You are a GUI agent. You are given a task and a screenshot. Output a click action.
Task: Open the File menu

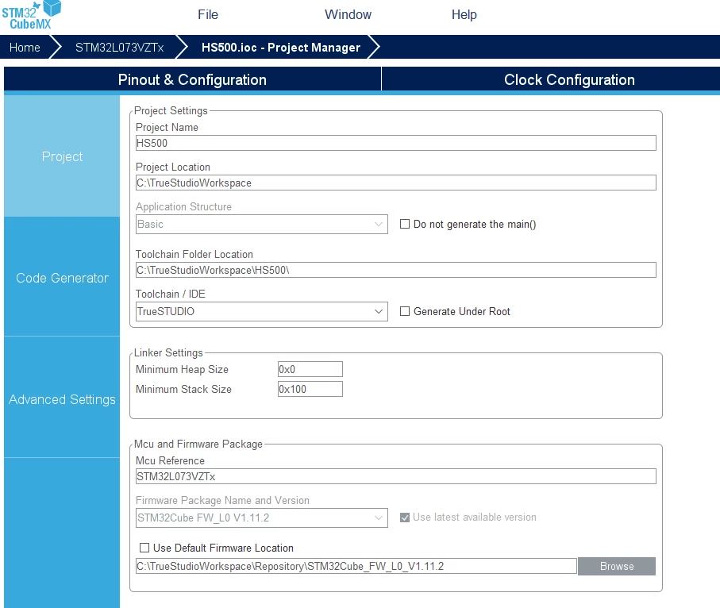pyautogui.click(x=208, y=15)
